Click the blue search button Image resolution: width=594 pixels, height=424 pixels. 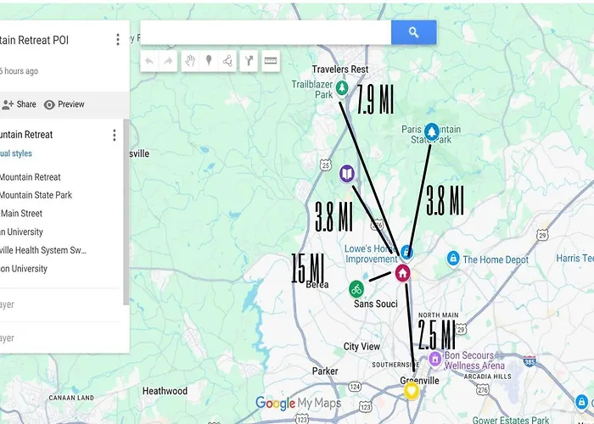(x=413, y=32)
